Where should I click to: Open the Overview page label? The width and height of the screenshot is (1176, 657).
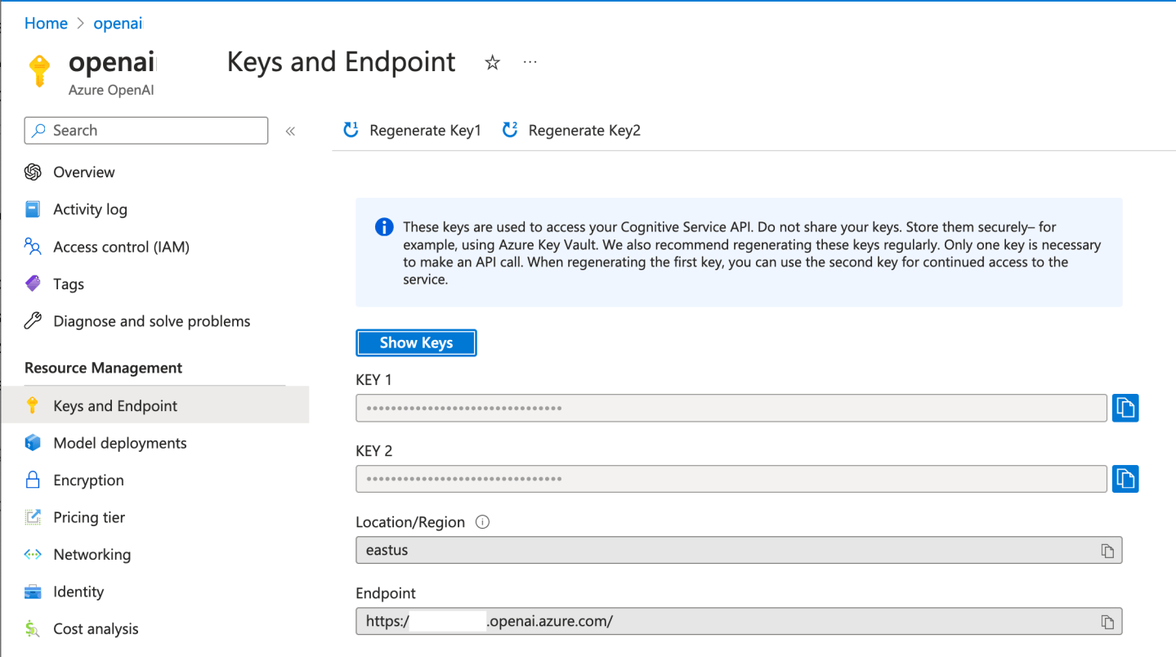(84, 172)
